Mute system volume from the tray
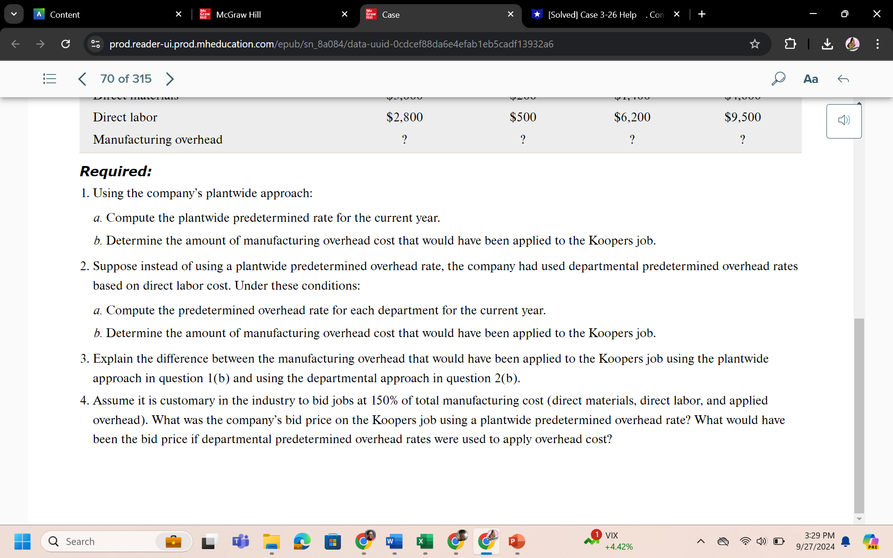The width and height of the screenshot is (893, 558). pos(761,541)
